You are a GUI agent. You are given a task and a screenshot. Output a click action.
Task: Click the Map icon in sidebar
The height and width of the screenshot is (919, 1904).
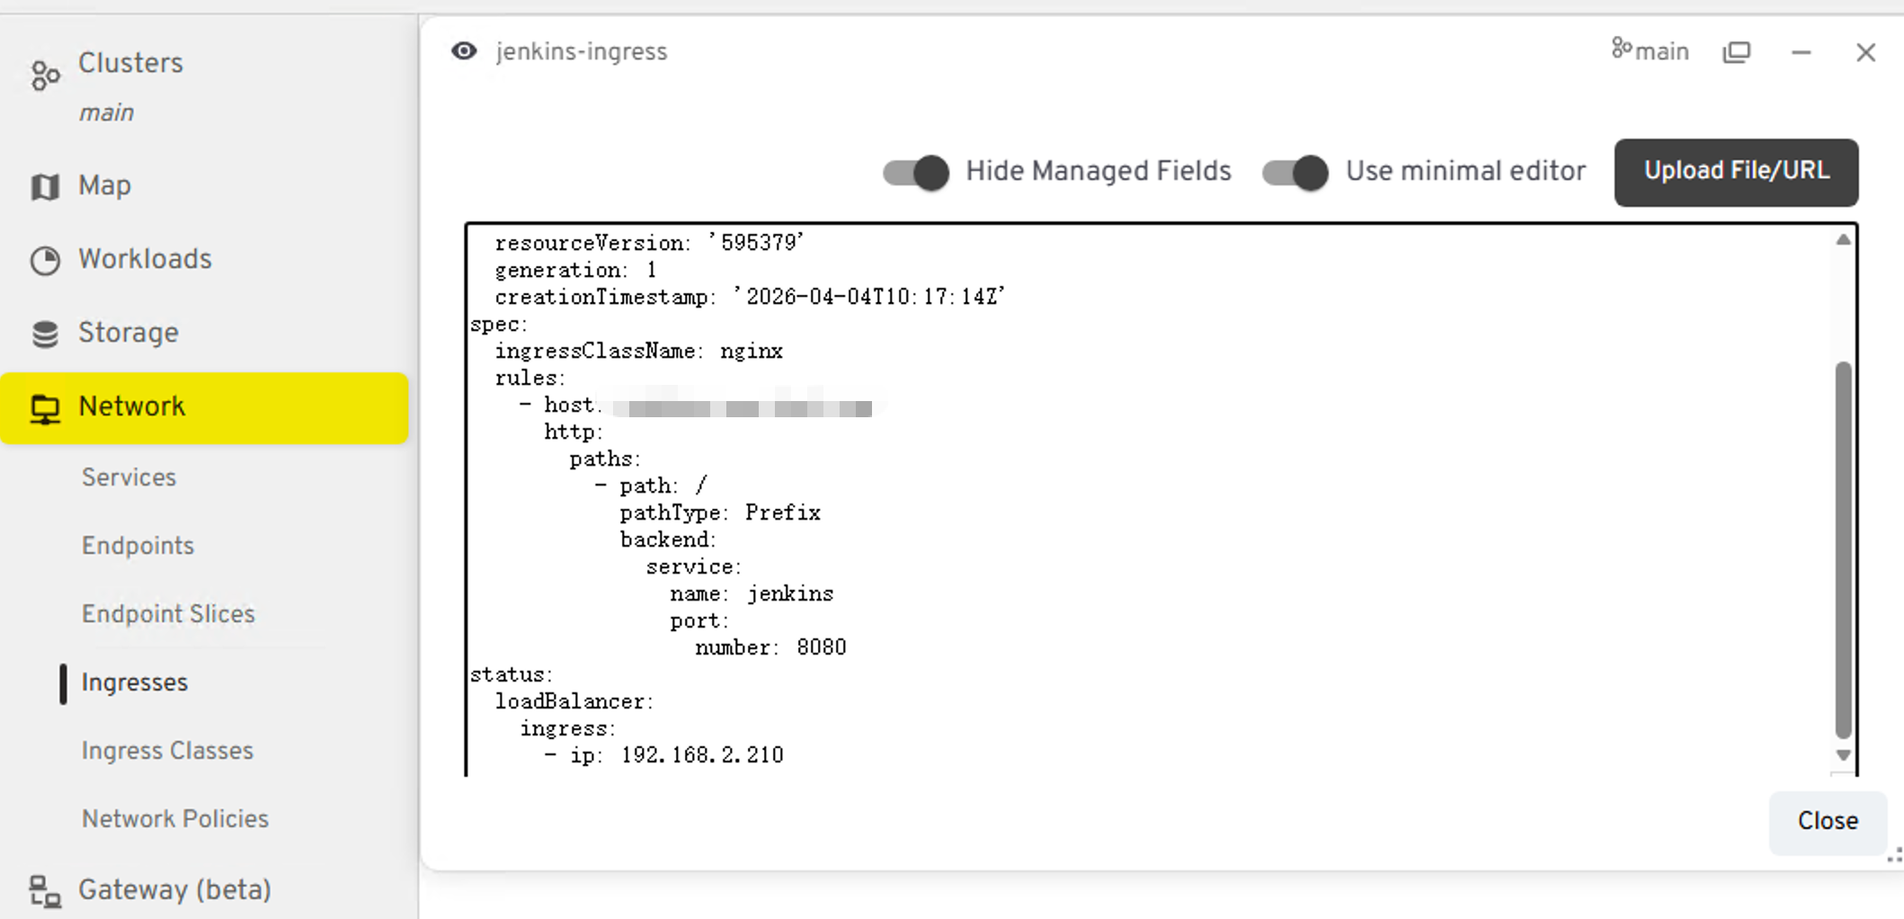[45, 186]
